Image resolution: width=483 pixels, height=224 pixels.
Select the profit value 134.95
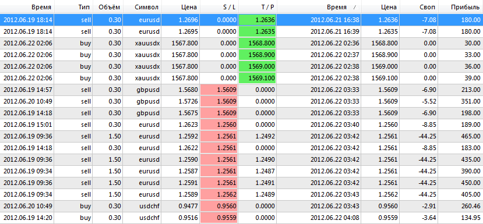[x=471, y=218]
